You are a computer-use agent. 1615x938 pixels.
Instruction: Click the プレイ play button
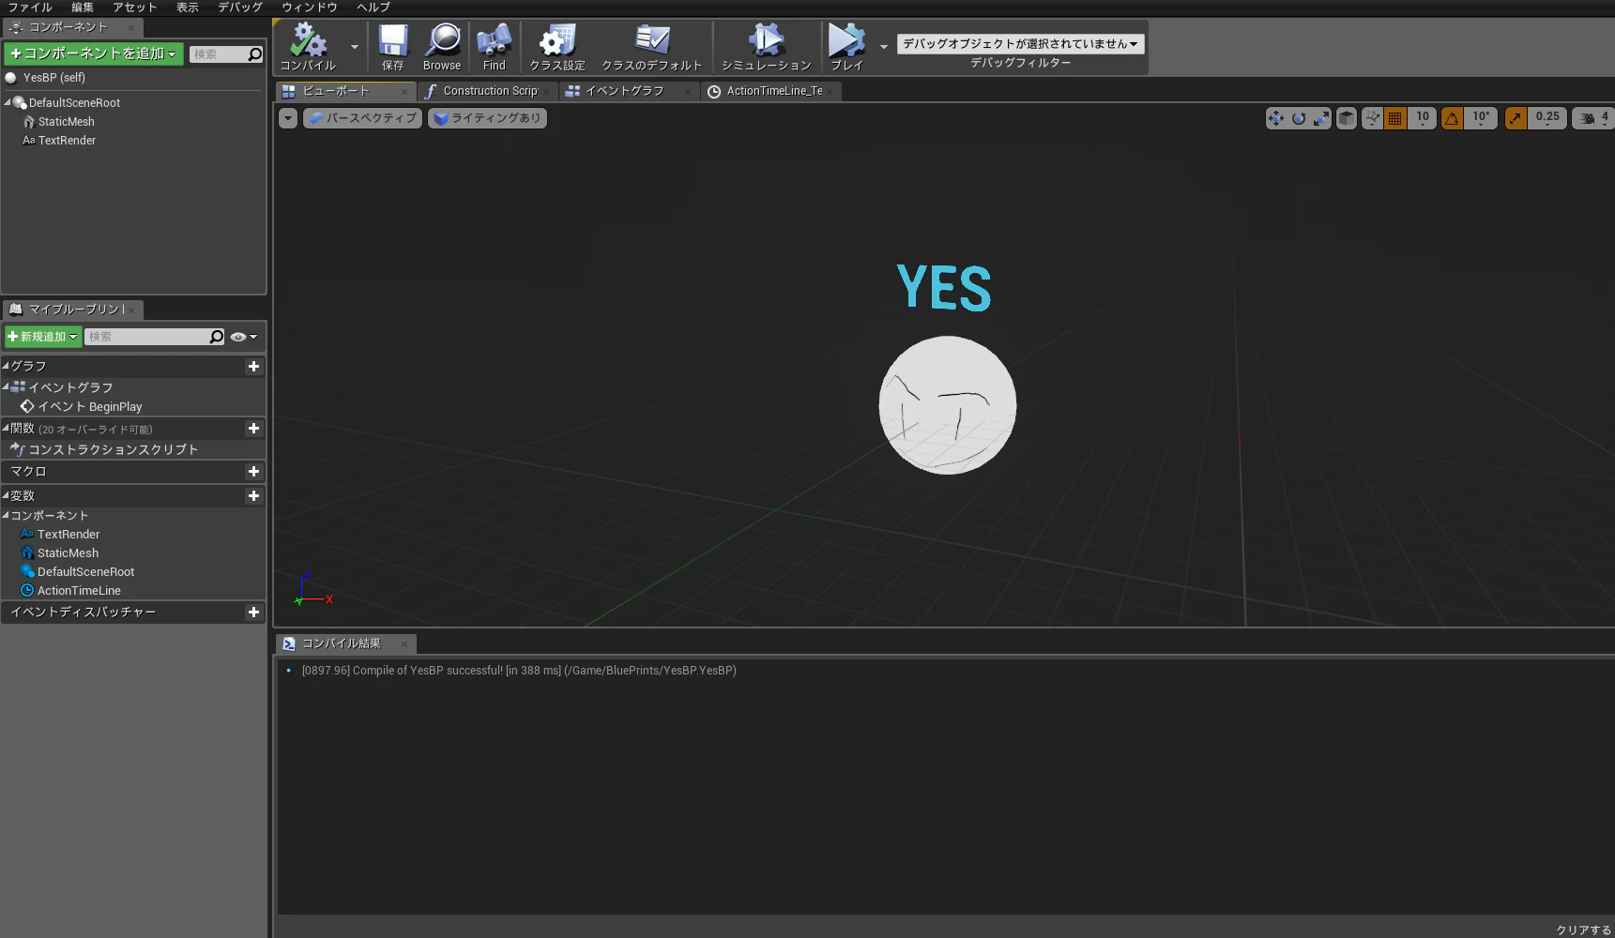846,47
